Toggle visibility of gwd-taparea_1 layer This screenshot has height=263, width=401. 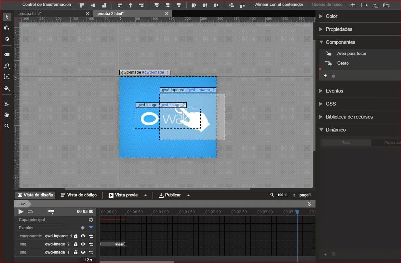[x=83, y=236]
